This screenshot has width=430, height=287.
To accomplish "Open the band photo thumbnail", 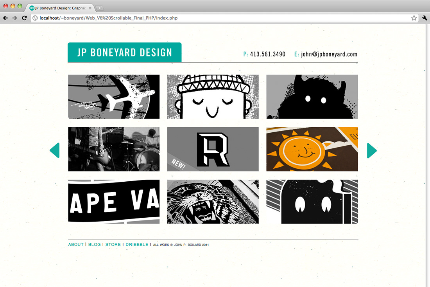I will coord(114,149).
